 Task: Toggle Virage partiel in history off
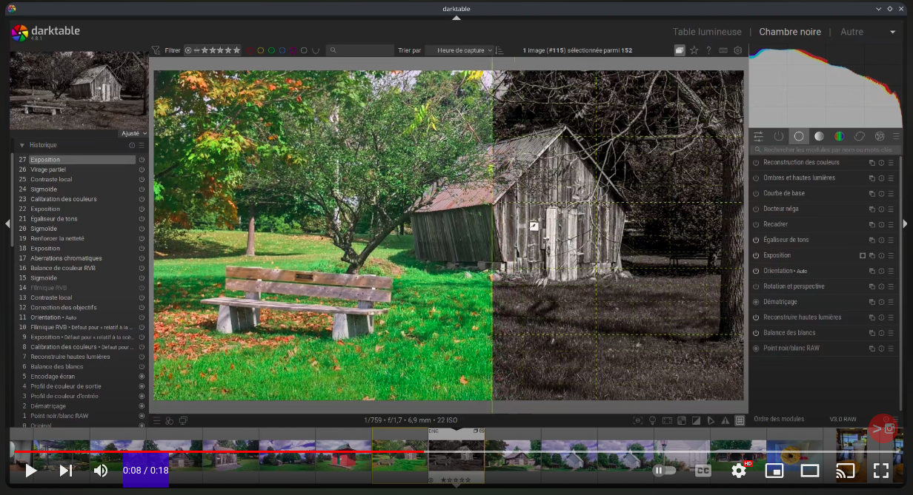[x=142, y=169]
